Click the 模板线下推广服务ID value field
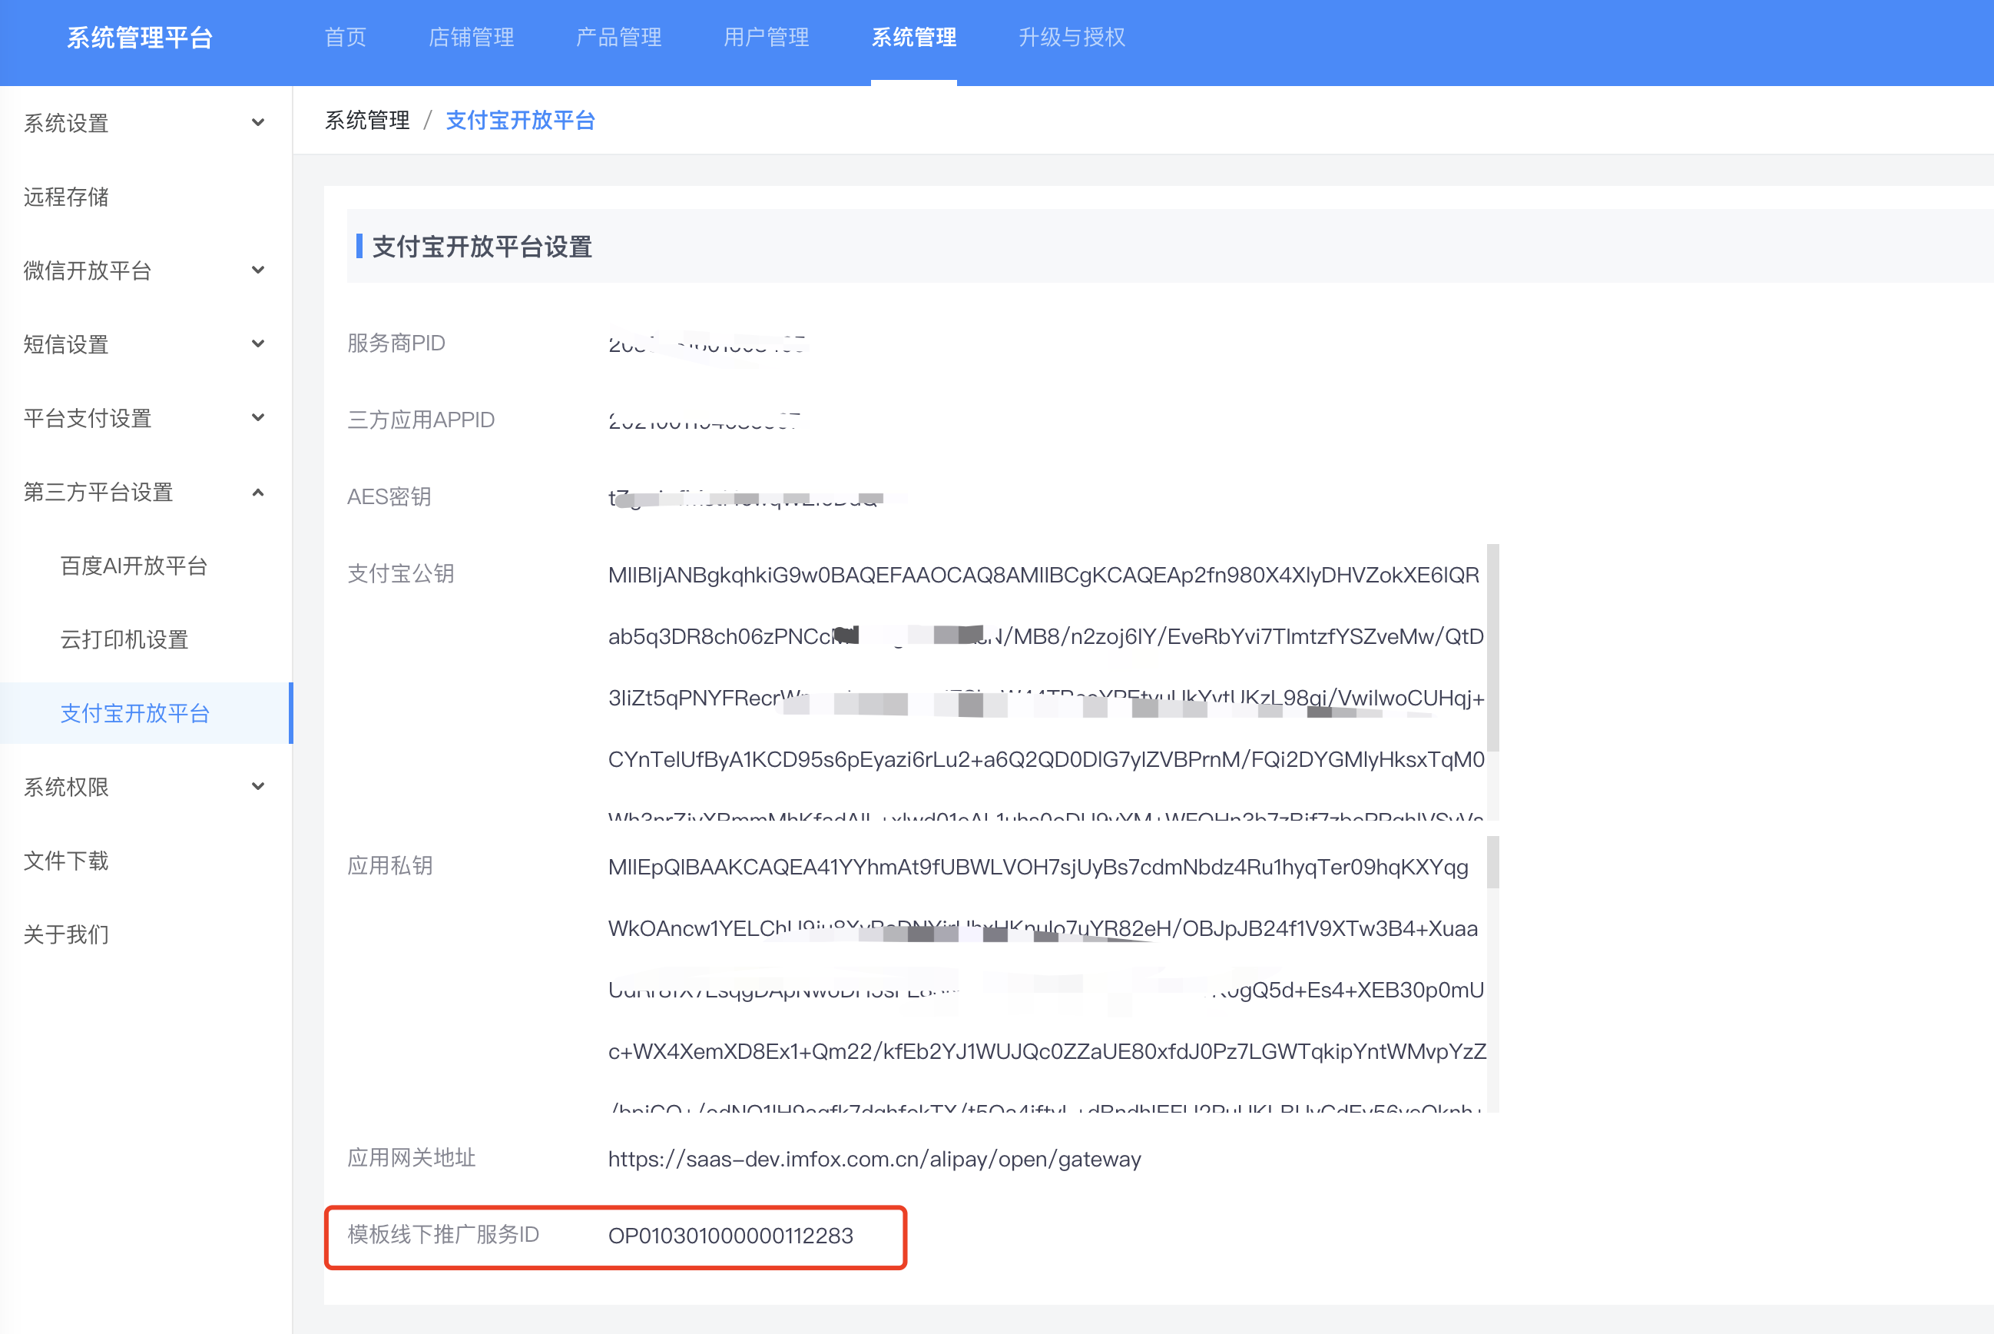 (x=730, y=1236)
